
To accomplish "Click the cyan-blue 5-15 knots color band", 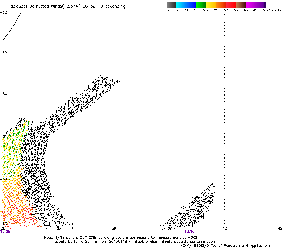I will tap(186, 5).
